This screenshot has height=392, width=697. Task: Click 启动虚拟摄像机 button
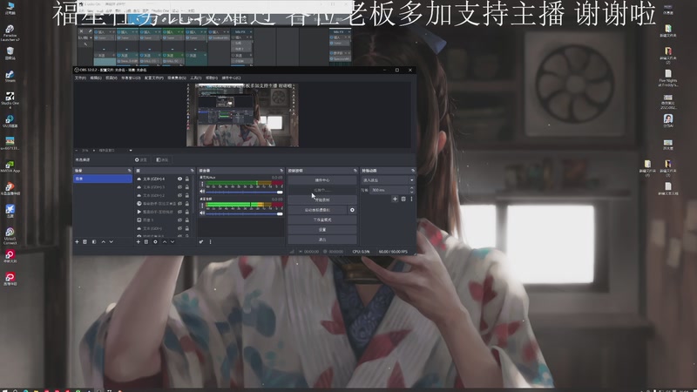[x=317, y=210]
